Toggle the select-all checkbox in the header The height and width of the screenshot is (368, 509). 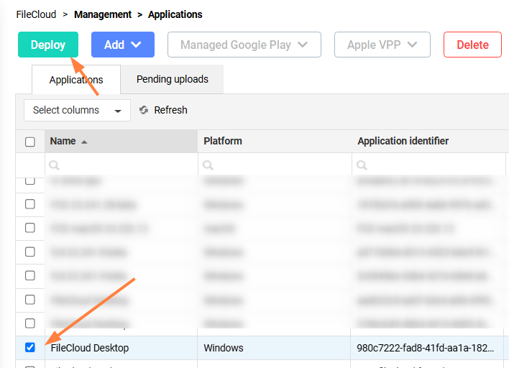pos(30,142)
